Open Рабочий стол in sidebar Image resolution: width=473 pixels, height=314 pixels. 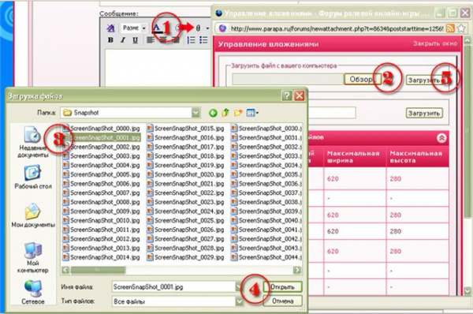click(32, 178)
